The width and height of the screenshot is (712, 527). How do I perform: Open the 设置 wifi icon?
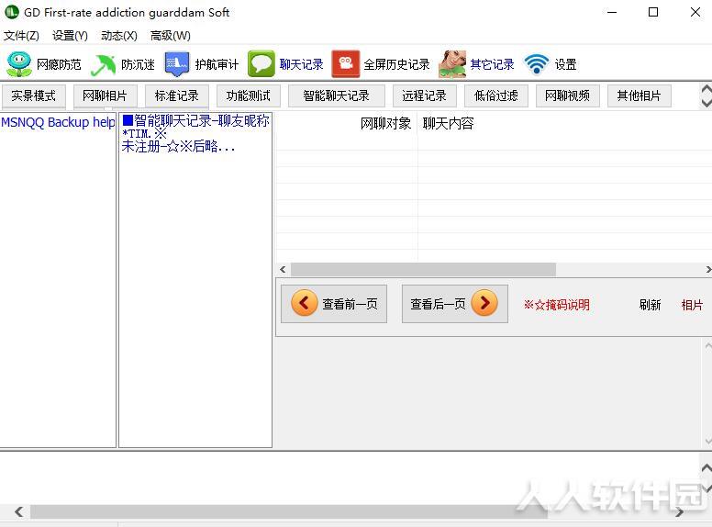pyautogui.click(x=537, y=64)
